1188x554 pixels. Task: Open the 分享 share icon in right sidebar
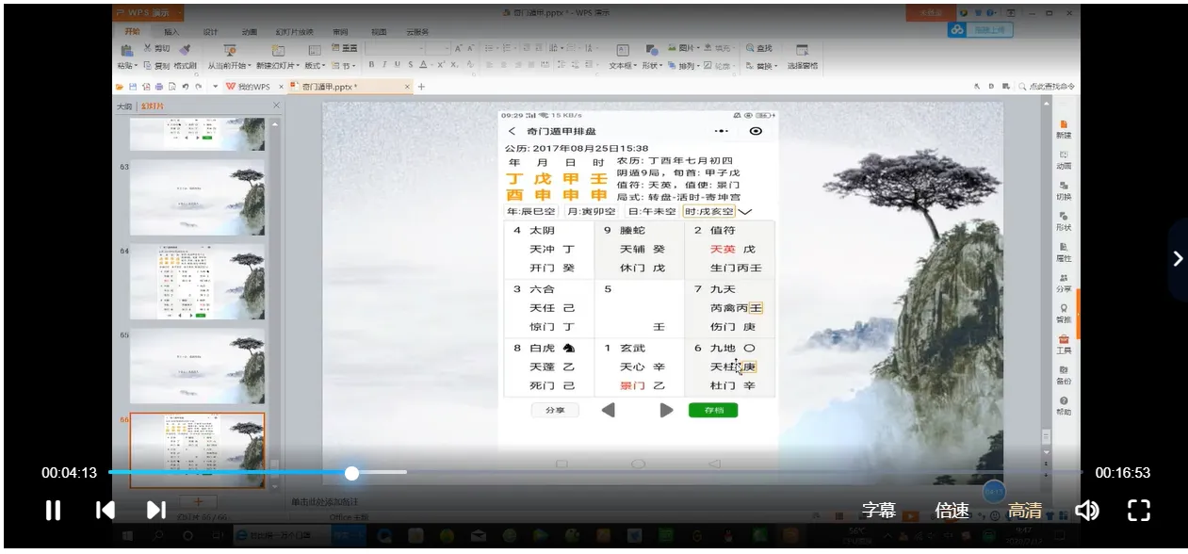(1064, 283)
